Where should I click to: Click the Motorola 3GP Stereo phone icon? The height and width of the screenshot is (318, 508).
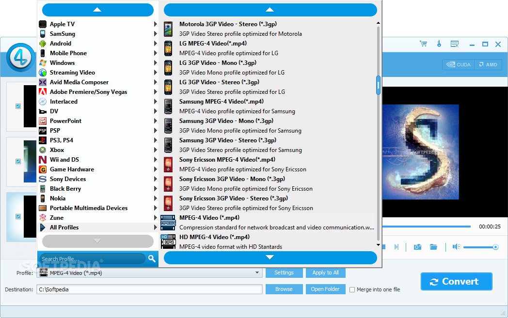coord(168,29)
